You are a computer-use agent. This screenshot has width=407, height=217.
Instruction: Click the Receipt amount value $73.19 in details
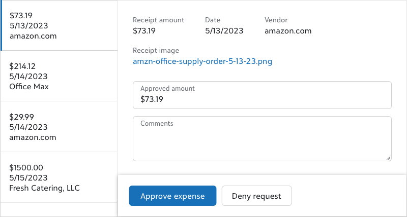point(144,31)
